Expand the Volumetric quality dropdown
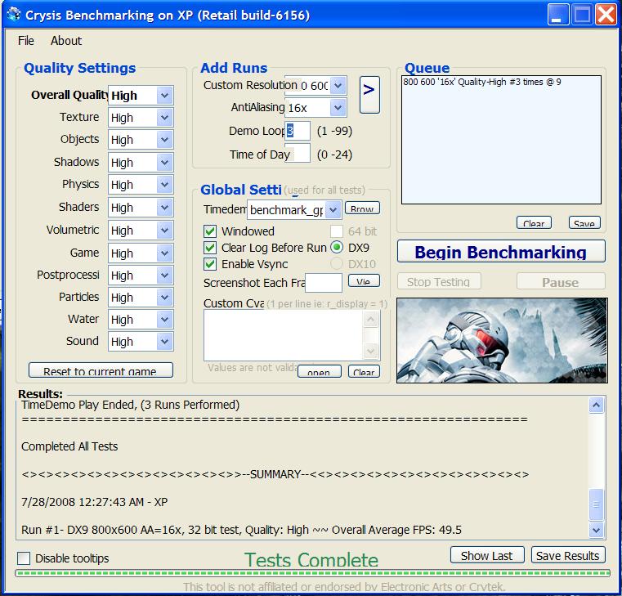 pos(164,231)
